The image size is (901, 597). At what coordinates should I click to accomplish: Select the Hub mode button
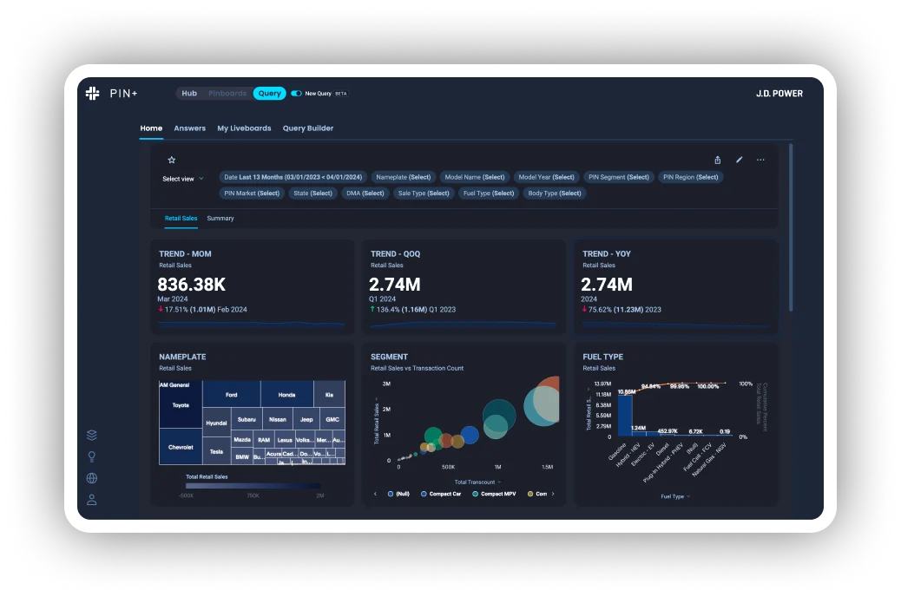[189, 93]
